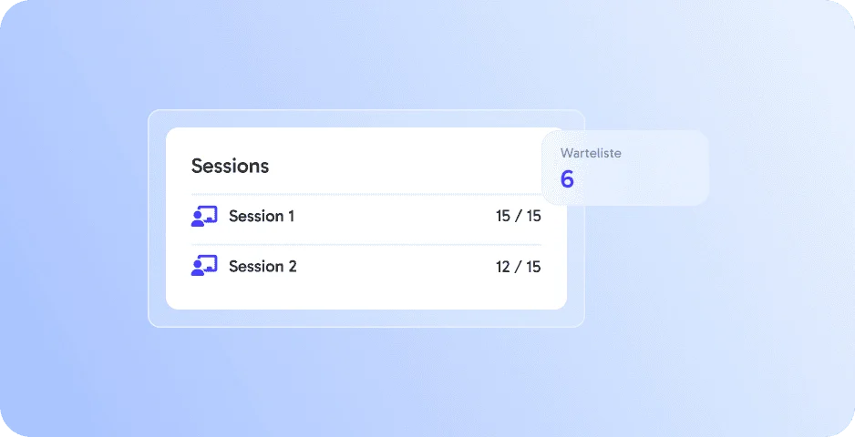Click the 12 / 15 capacity count
Screen dimensions: 855x437
point(518,267)
